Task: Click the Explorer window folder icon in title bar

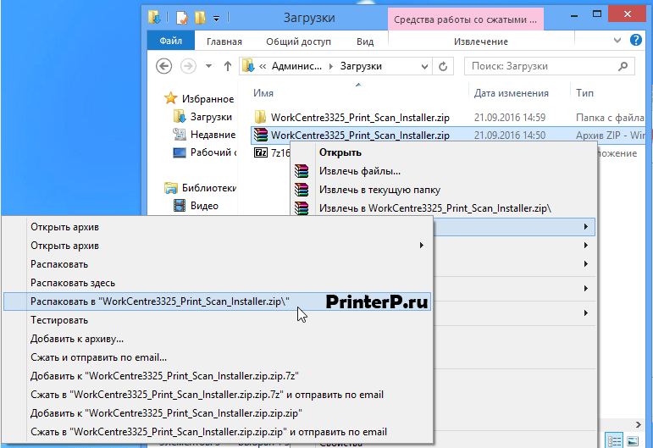Action: click(x=154, y=18)
